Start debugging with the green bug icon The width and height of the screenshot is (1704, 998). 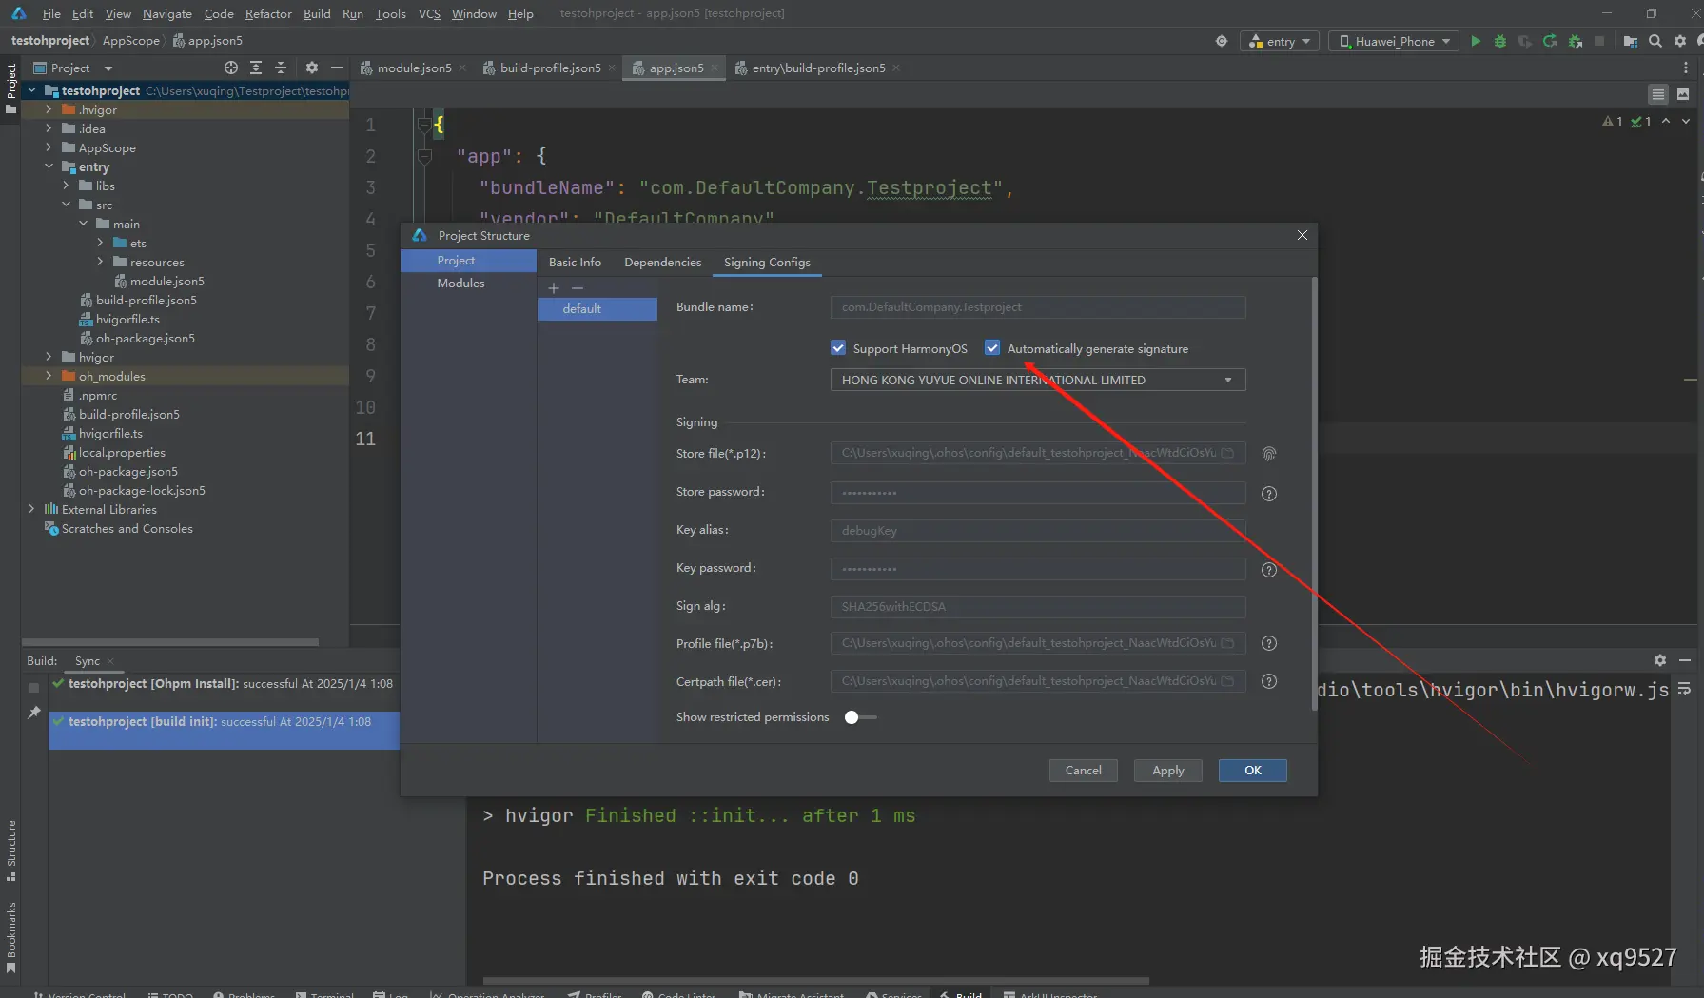coord(1500,41)
